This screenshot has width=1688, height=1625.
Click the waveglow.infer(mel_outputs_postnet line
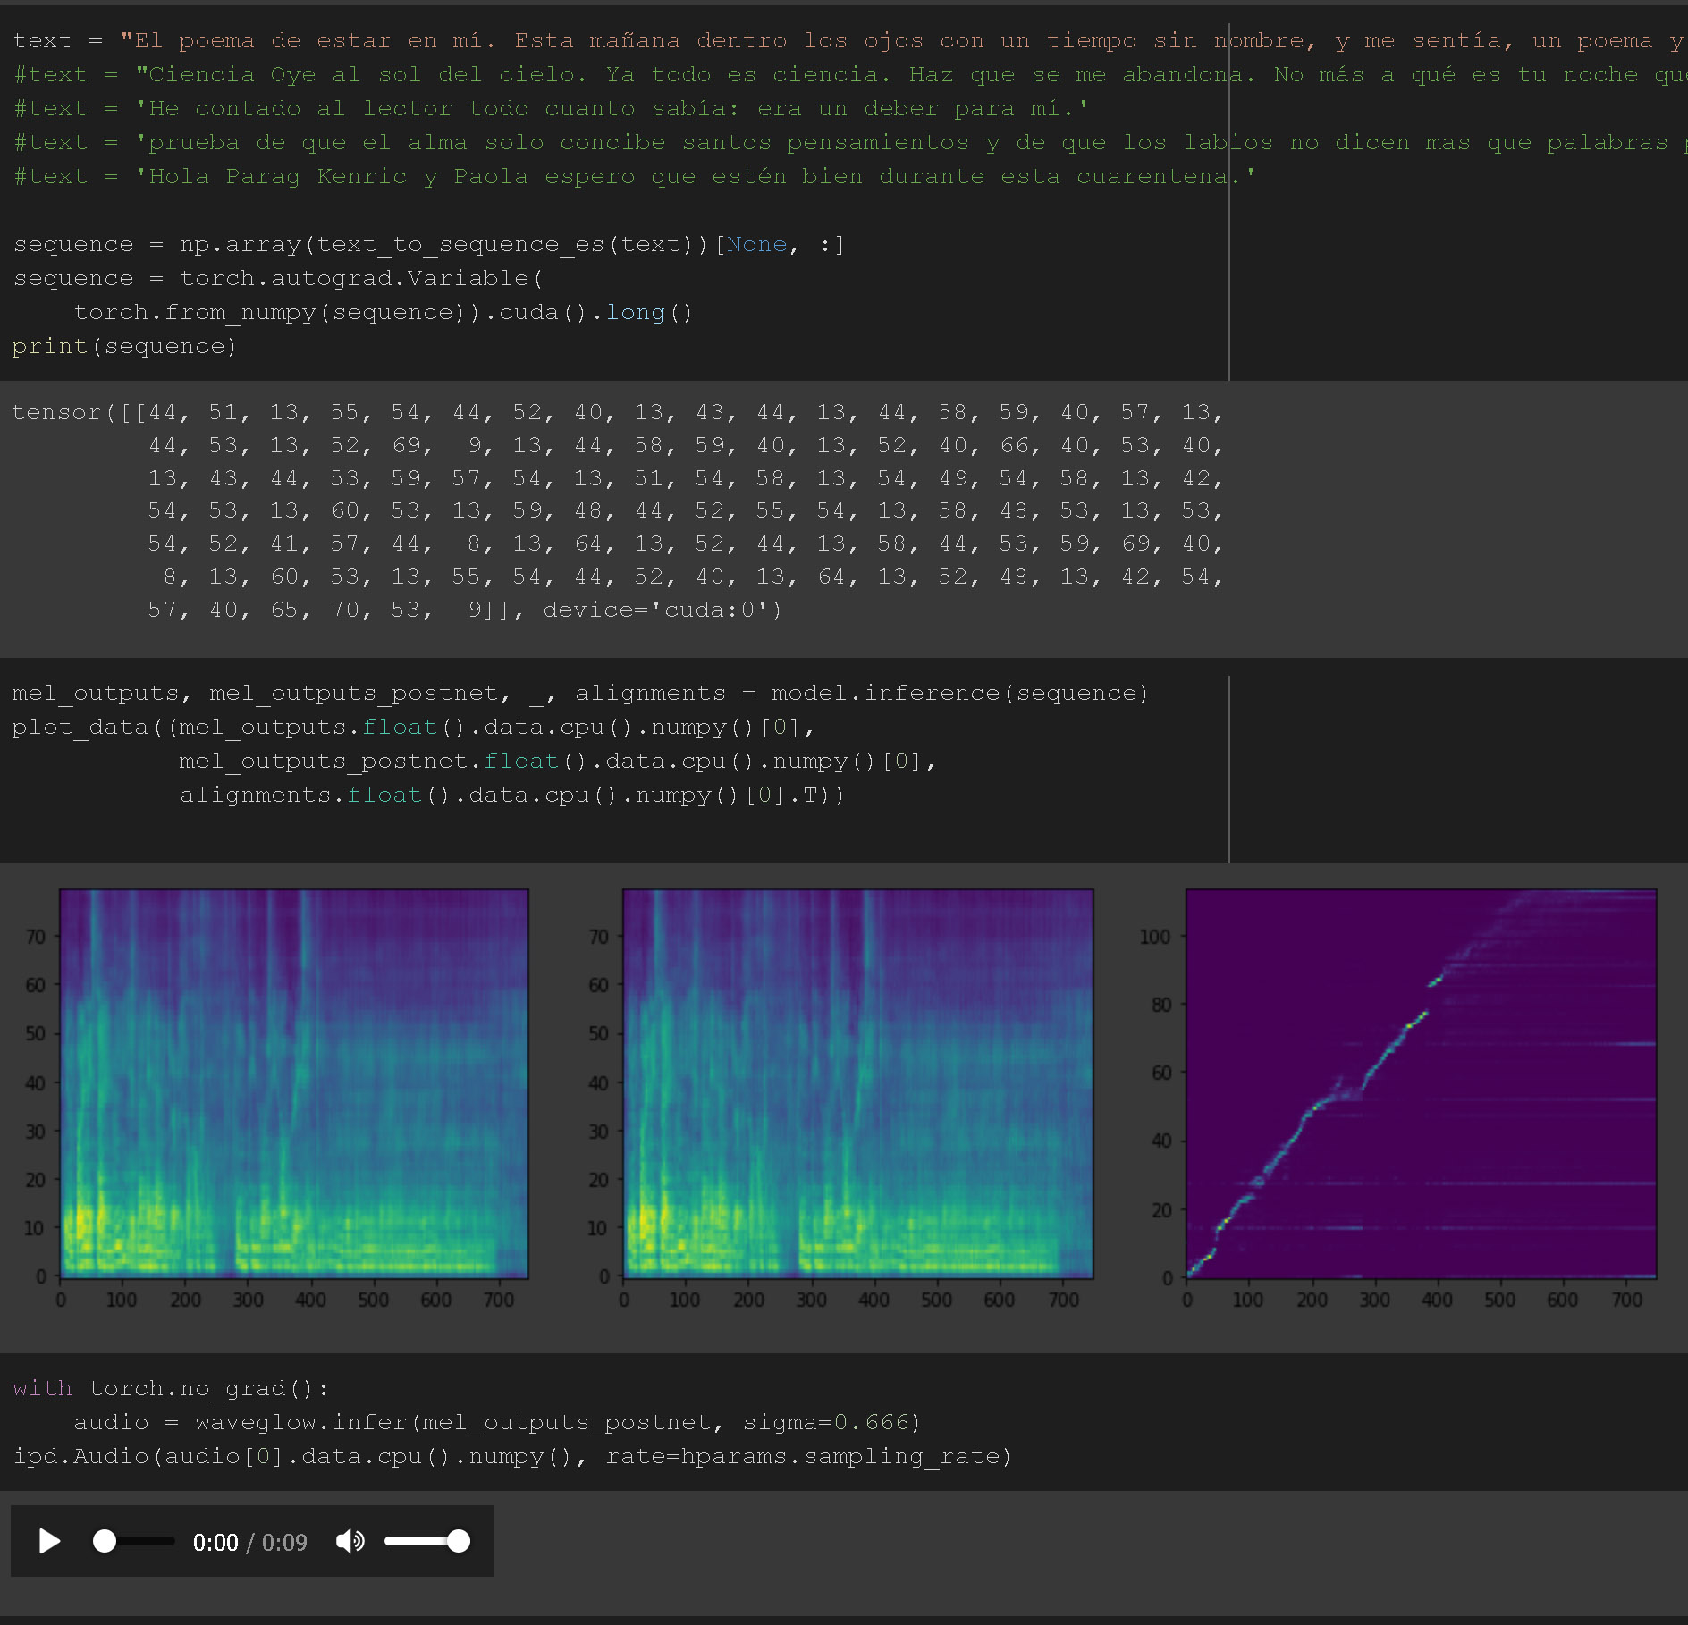[497, 1423]
